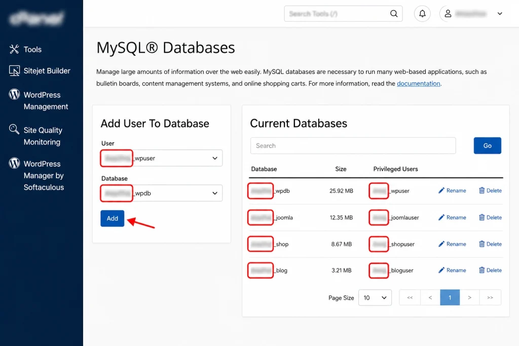Click the _blog database name
Viewport: 519px width, 346px height.
(x=268, y=270)
